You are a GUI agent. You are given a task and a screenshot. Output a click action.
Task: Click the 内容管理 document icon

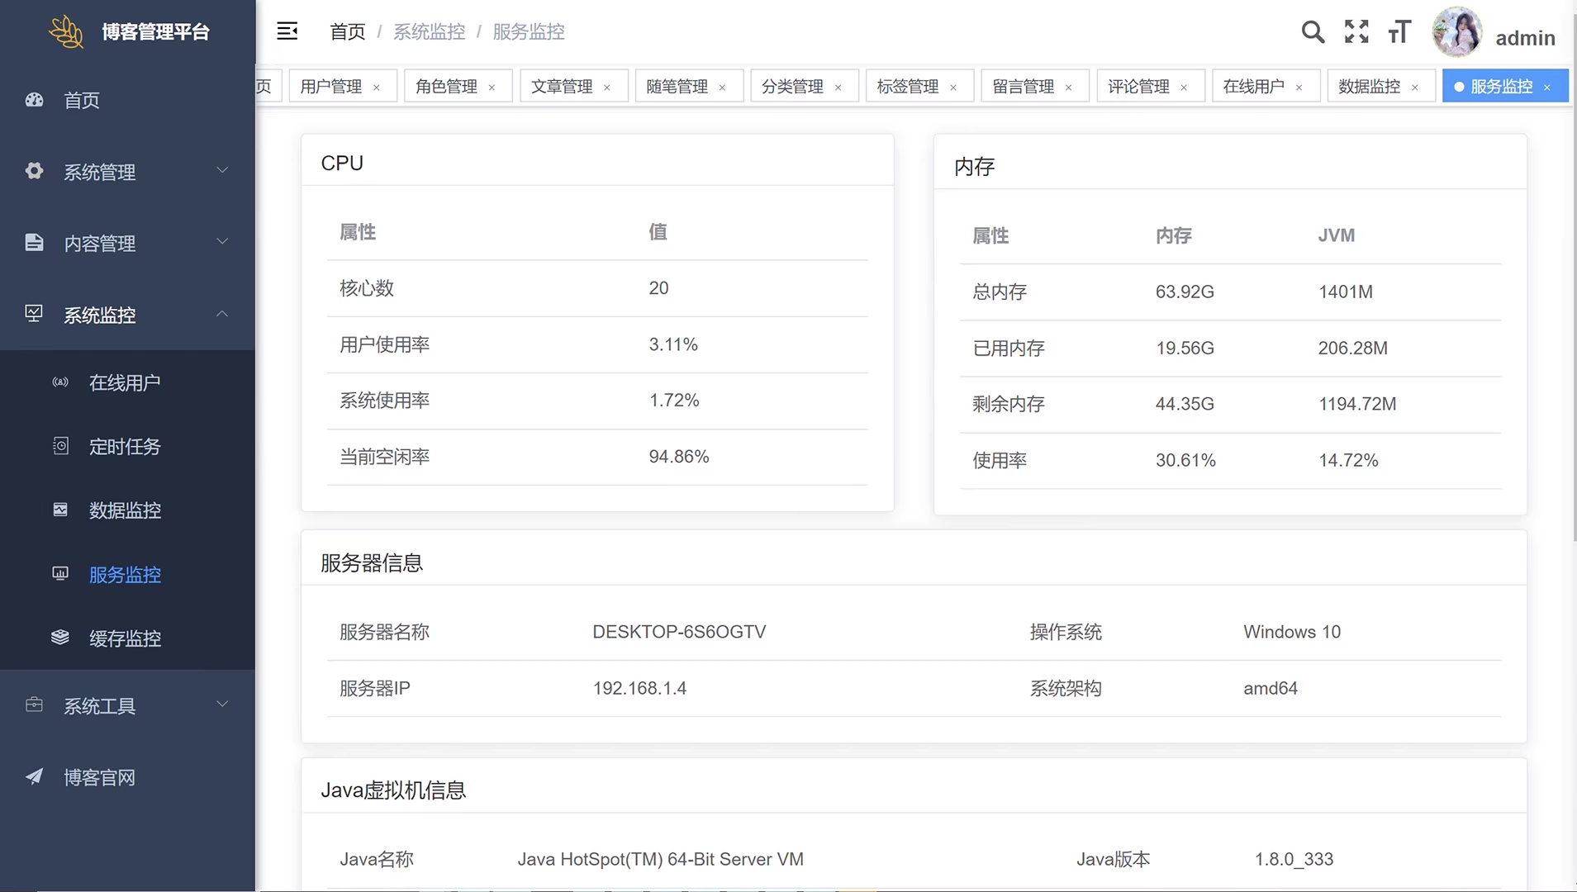click(x=34, y=243)
